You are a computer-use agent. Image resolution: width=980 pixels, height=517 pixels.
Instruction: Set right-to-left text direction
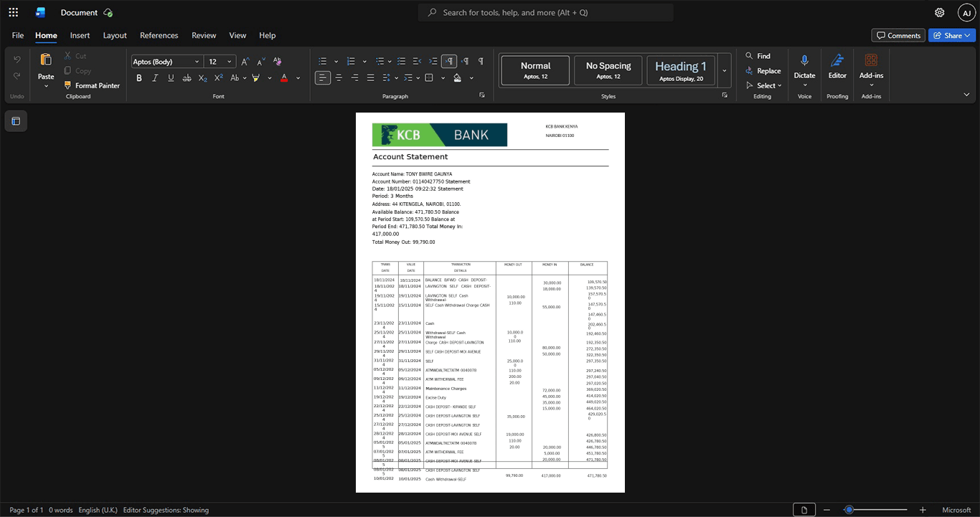click(x=465, y=61)
